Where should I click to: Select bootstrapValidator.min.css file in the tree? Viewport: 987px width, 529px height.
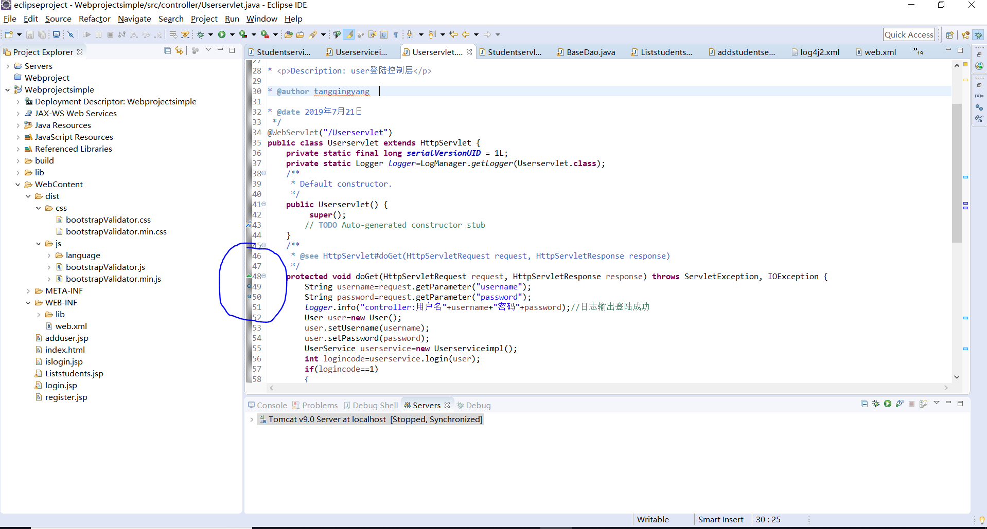point(111,232)
